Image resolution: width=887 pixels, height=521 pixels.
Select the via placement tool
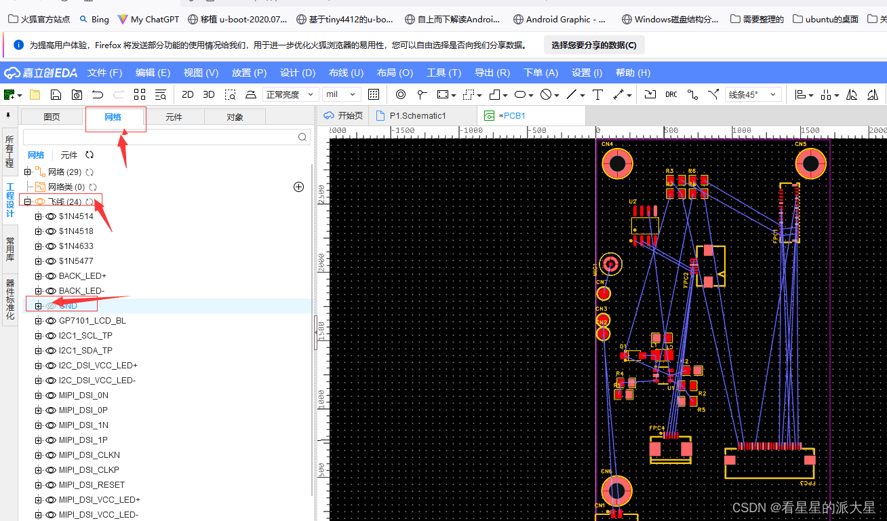click(x=401, y=94)
